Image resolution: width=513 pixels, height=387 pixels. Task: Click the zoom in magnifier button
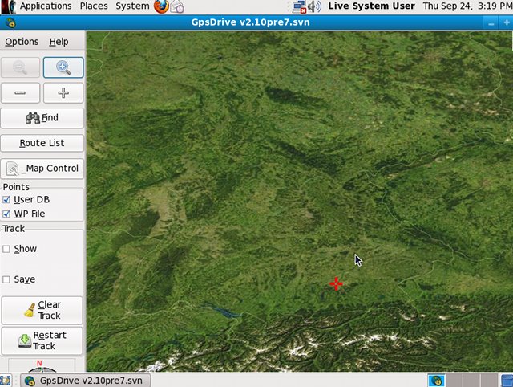tap(63, 67)
